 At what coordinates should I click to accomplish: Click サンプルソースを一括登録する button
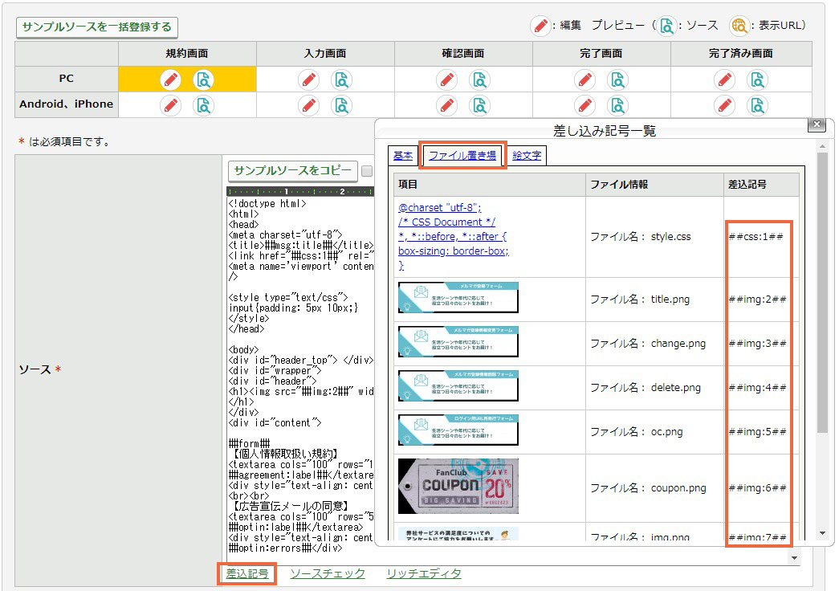tap(97, 27)
